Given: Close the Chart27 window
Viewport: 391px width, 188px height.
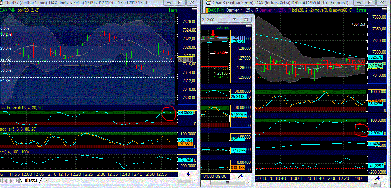Looking at the screenshot, I should 192,3.
